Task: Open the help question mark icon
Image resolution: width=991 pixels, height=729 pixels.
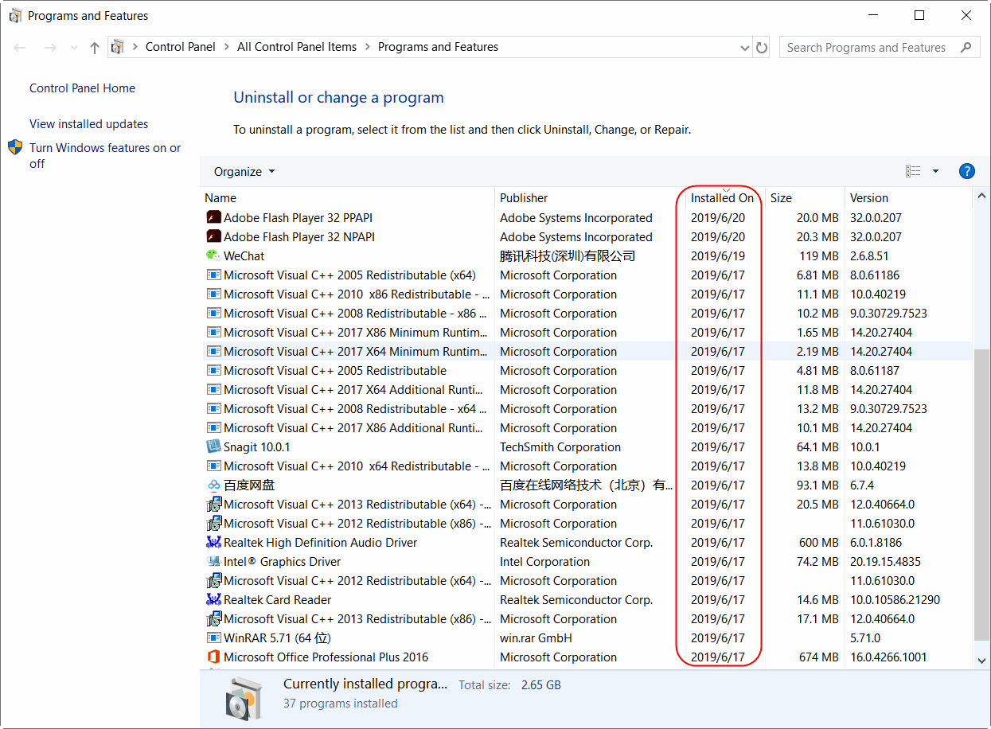Action: click(967, 171)
